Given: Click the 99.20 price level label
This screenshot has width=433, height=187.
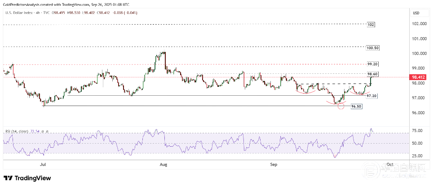Looking at the screenshot, I should (372, 64).
